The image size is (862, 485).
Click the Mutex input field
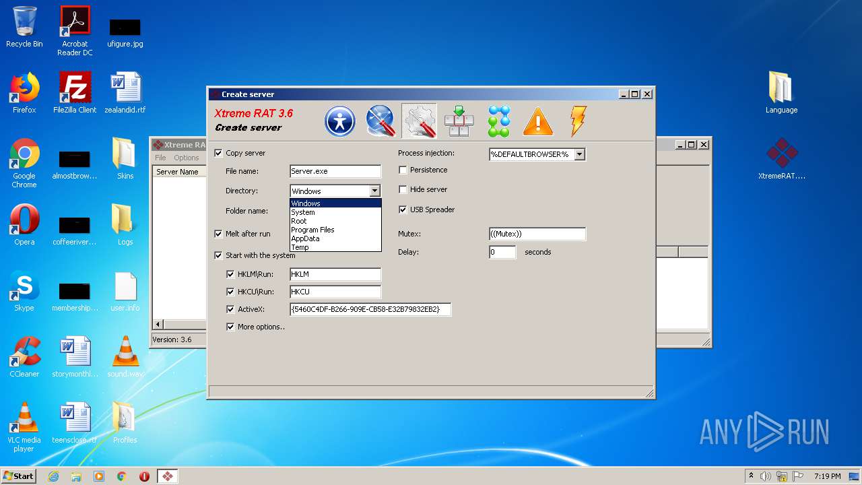537,234
